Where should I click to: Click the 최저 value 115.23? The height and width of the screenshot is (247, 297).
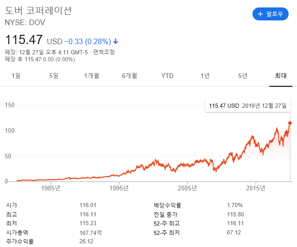click(x=88, y=223)
